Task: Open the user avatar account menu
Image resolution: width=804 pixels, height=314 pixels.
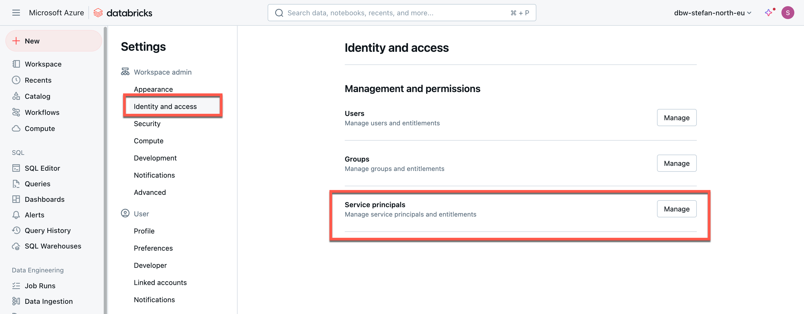Action: (x=787, y=13)
